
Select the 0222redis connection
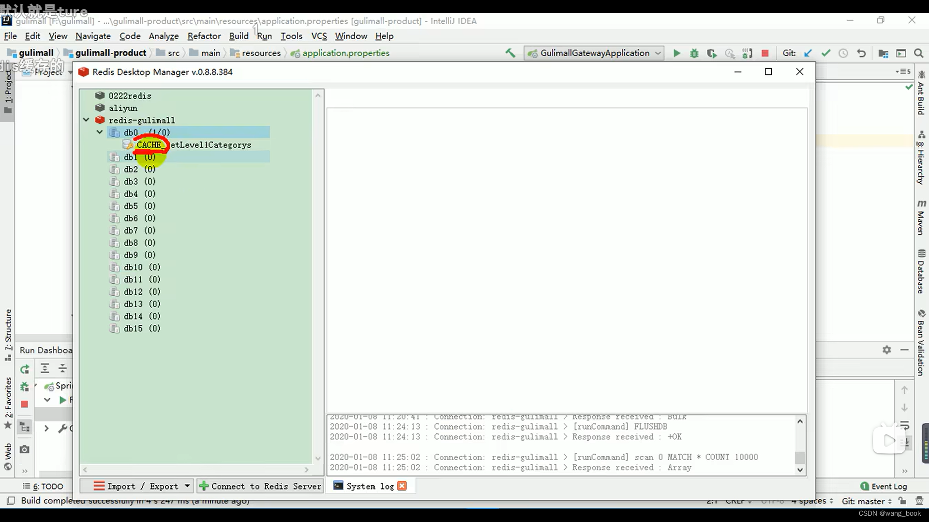click(x=130, y=96)
